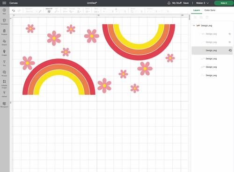234x172 pixels.
Task: Switch to the Layers tab
Action: tap(197, 10)
